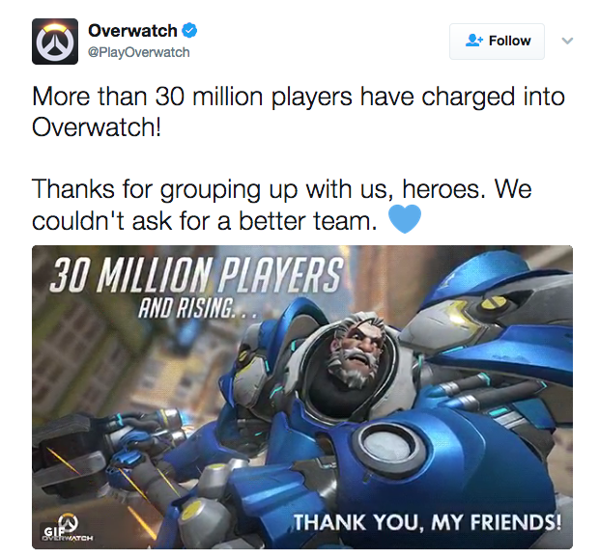Click the 'Thanks for grouping up' paragraph

coord(281,205)
